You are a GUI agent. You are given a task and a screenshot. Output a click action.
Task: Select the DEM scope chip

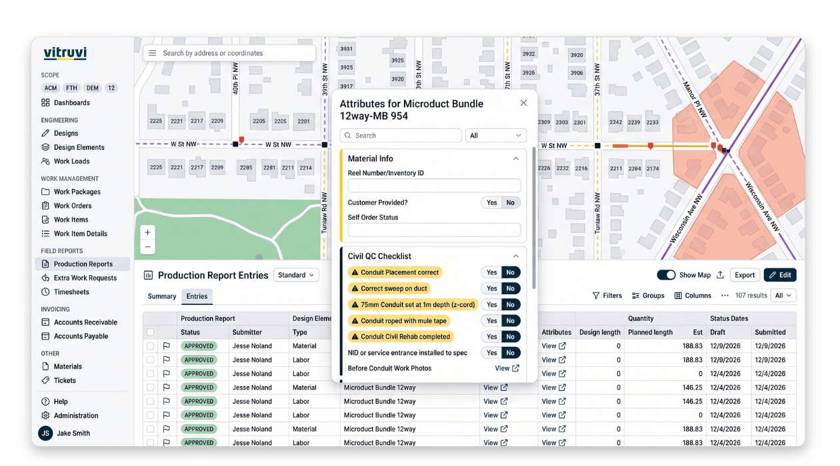click(x=93, y=88)
